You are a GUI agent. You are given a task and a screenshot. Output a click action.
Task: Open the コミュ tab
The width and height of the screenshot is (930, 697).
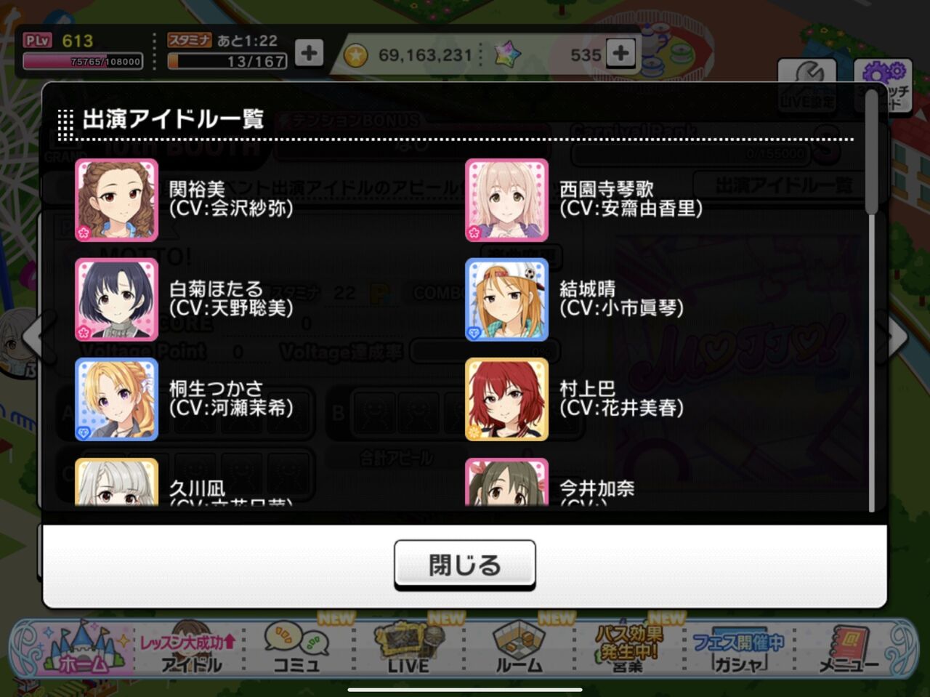pyautogui.click(x=296, y=647)
